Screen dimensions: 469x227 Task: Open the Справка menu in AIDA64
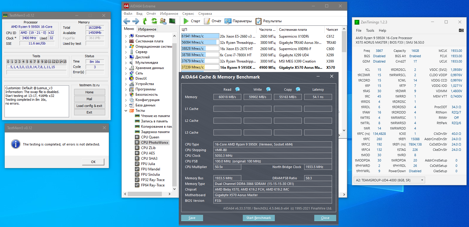pyautogui.click(x=205, y=14)
